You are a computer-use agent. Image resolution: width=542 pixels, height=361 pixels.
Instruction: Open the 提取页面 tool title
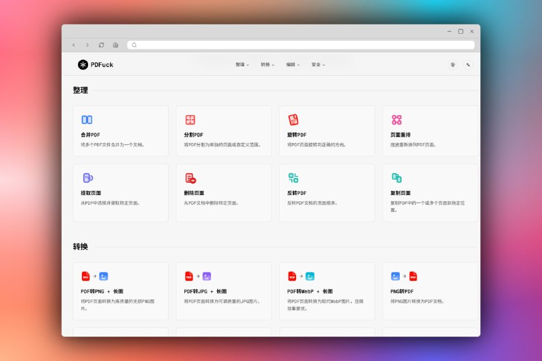tap(91, 193)
